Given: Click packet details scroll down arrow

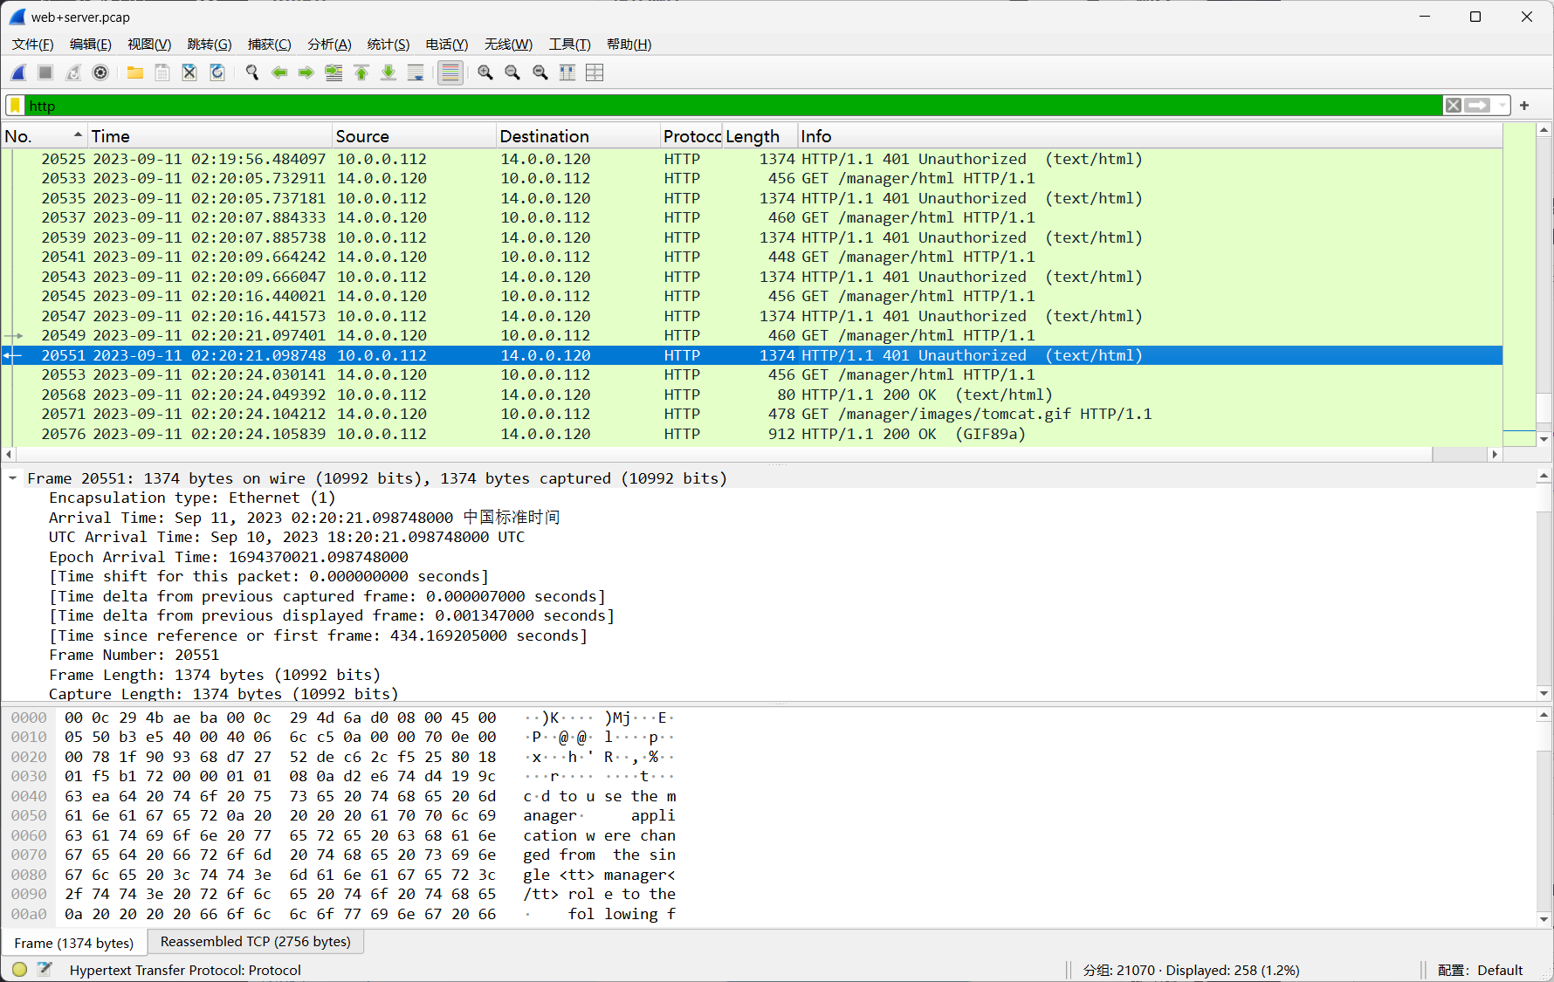Looking at the screenshot, I should coord(1544,693).
